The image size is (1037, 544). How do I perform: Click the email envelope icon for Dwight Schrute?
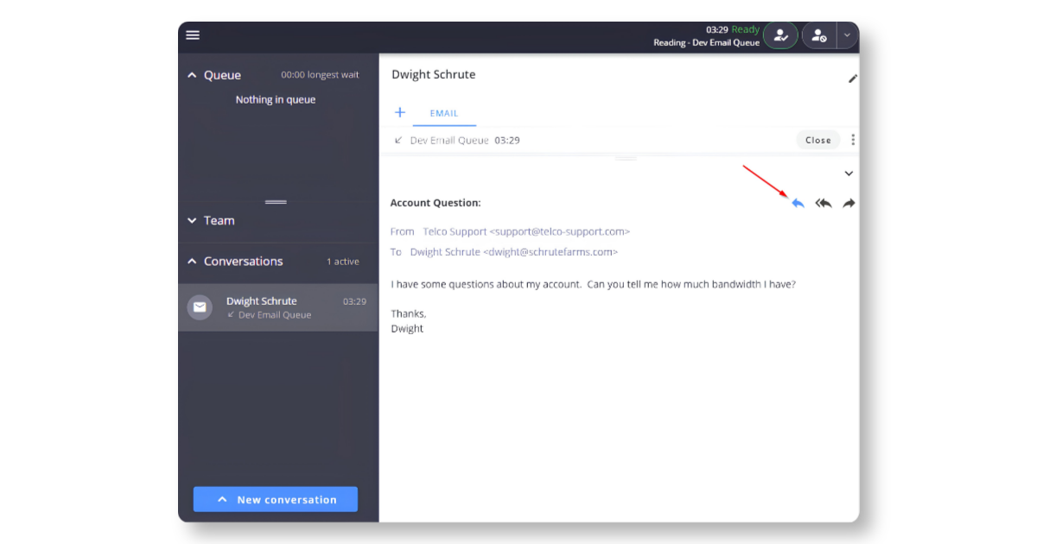200,307
